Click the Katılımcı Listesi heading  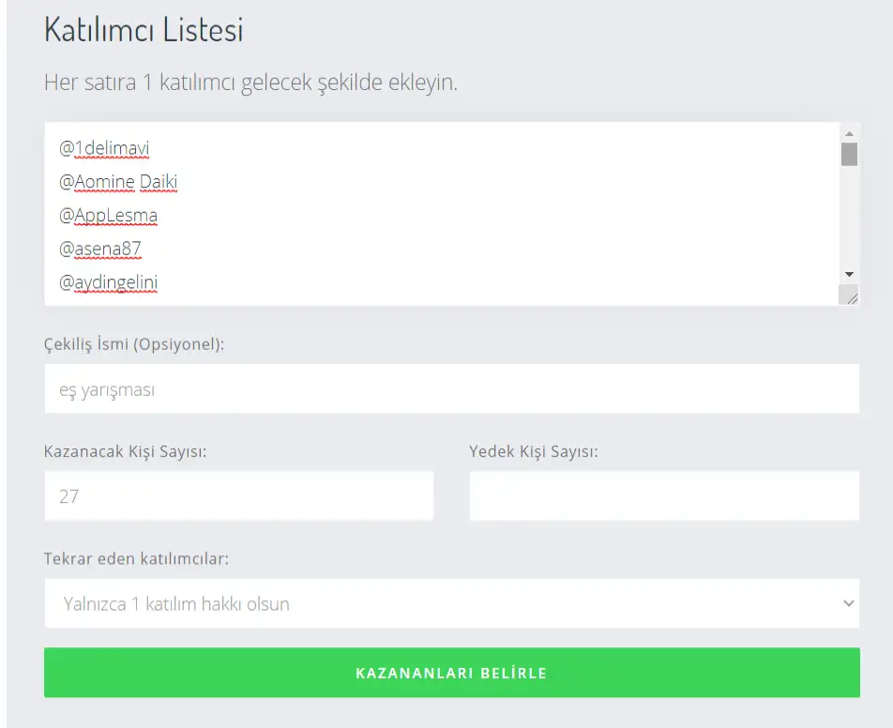pyautogui.click(x=144, y=30)
